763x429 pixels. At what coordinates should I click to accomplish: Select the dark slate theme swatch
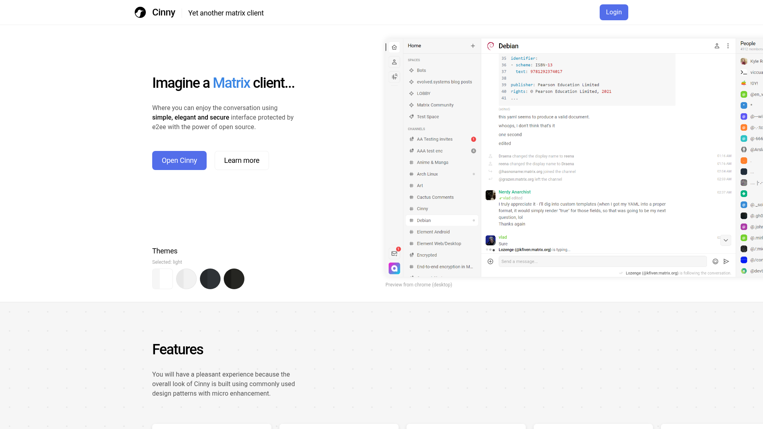tap(210, 279)
